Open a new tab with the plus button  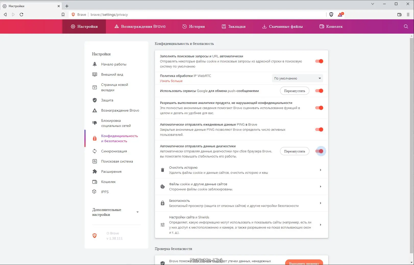pos(67,6)
